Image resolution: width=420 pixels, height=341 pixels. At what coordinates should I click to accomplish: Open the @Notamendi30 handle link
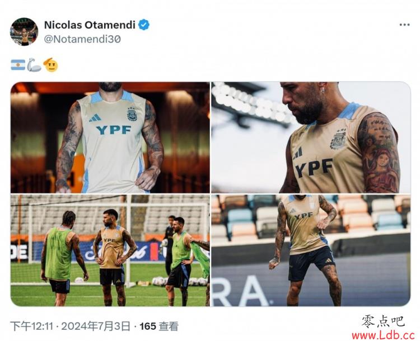tap(82, 39)
